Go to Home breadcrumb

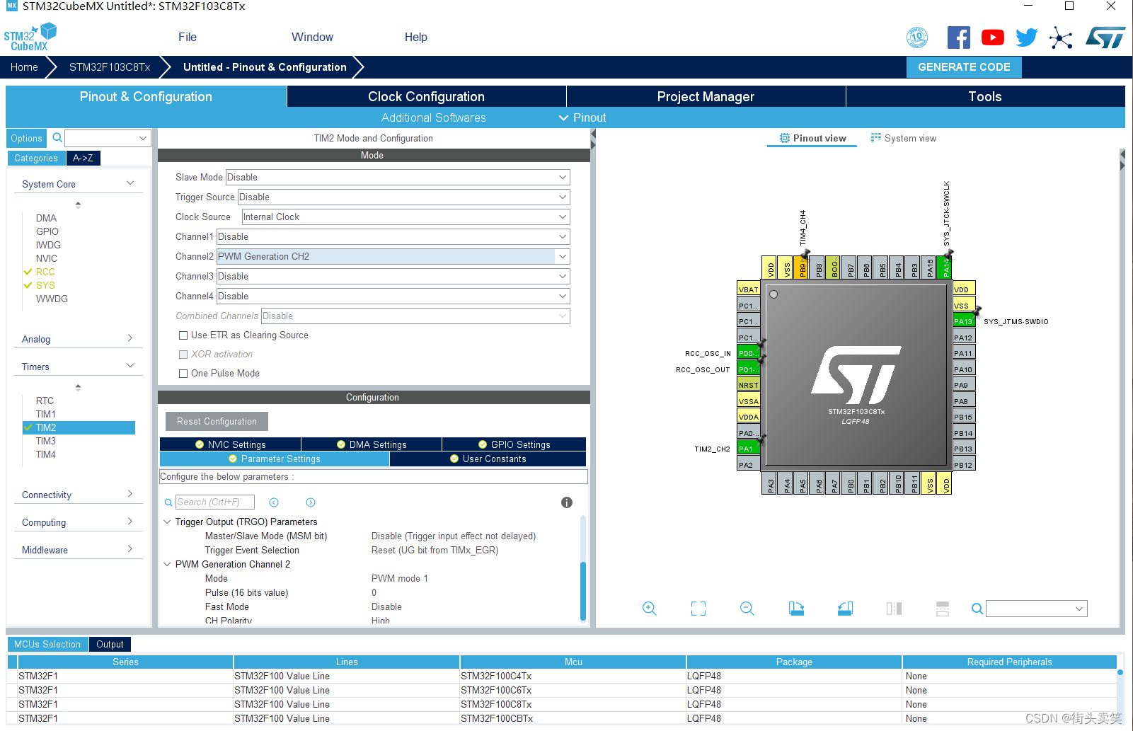[24, 67]
